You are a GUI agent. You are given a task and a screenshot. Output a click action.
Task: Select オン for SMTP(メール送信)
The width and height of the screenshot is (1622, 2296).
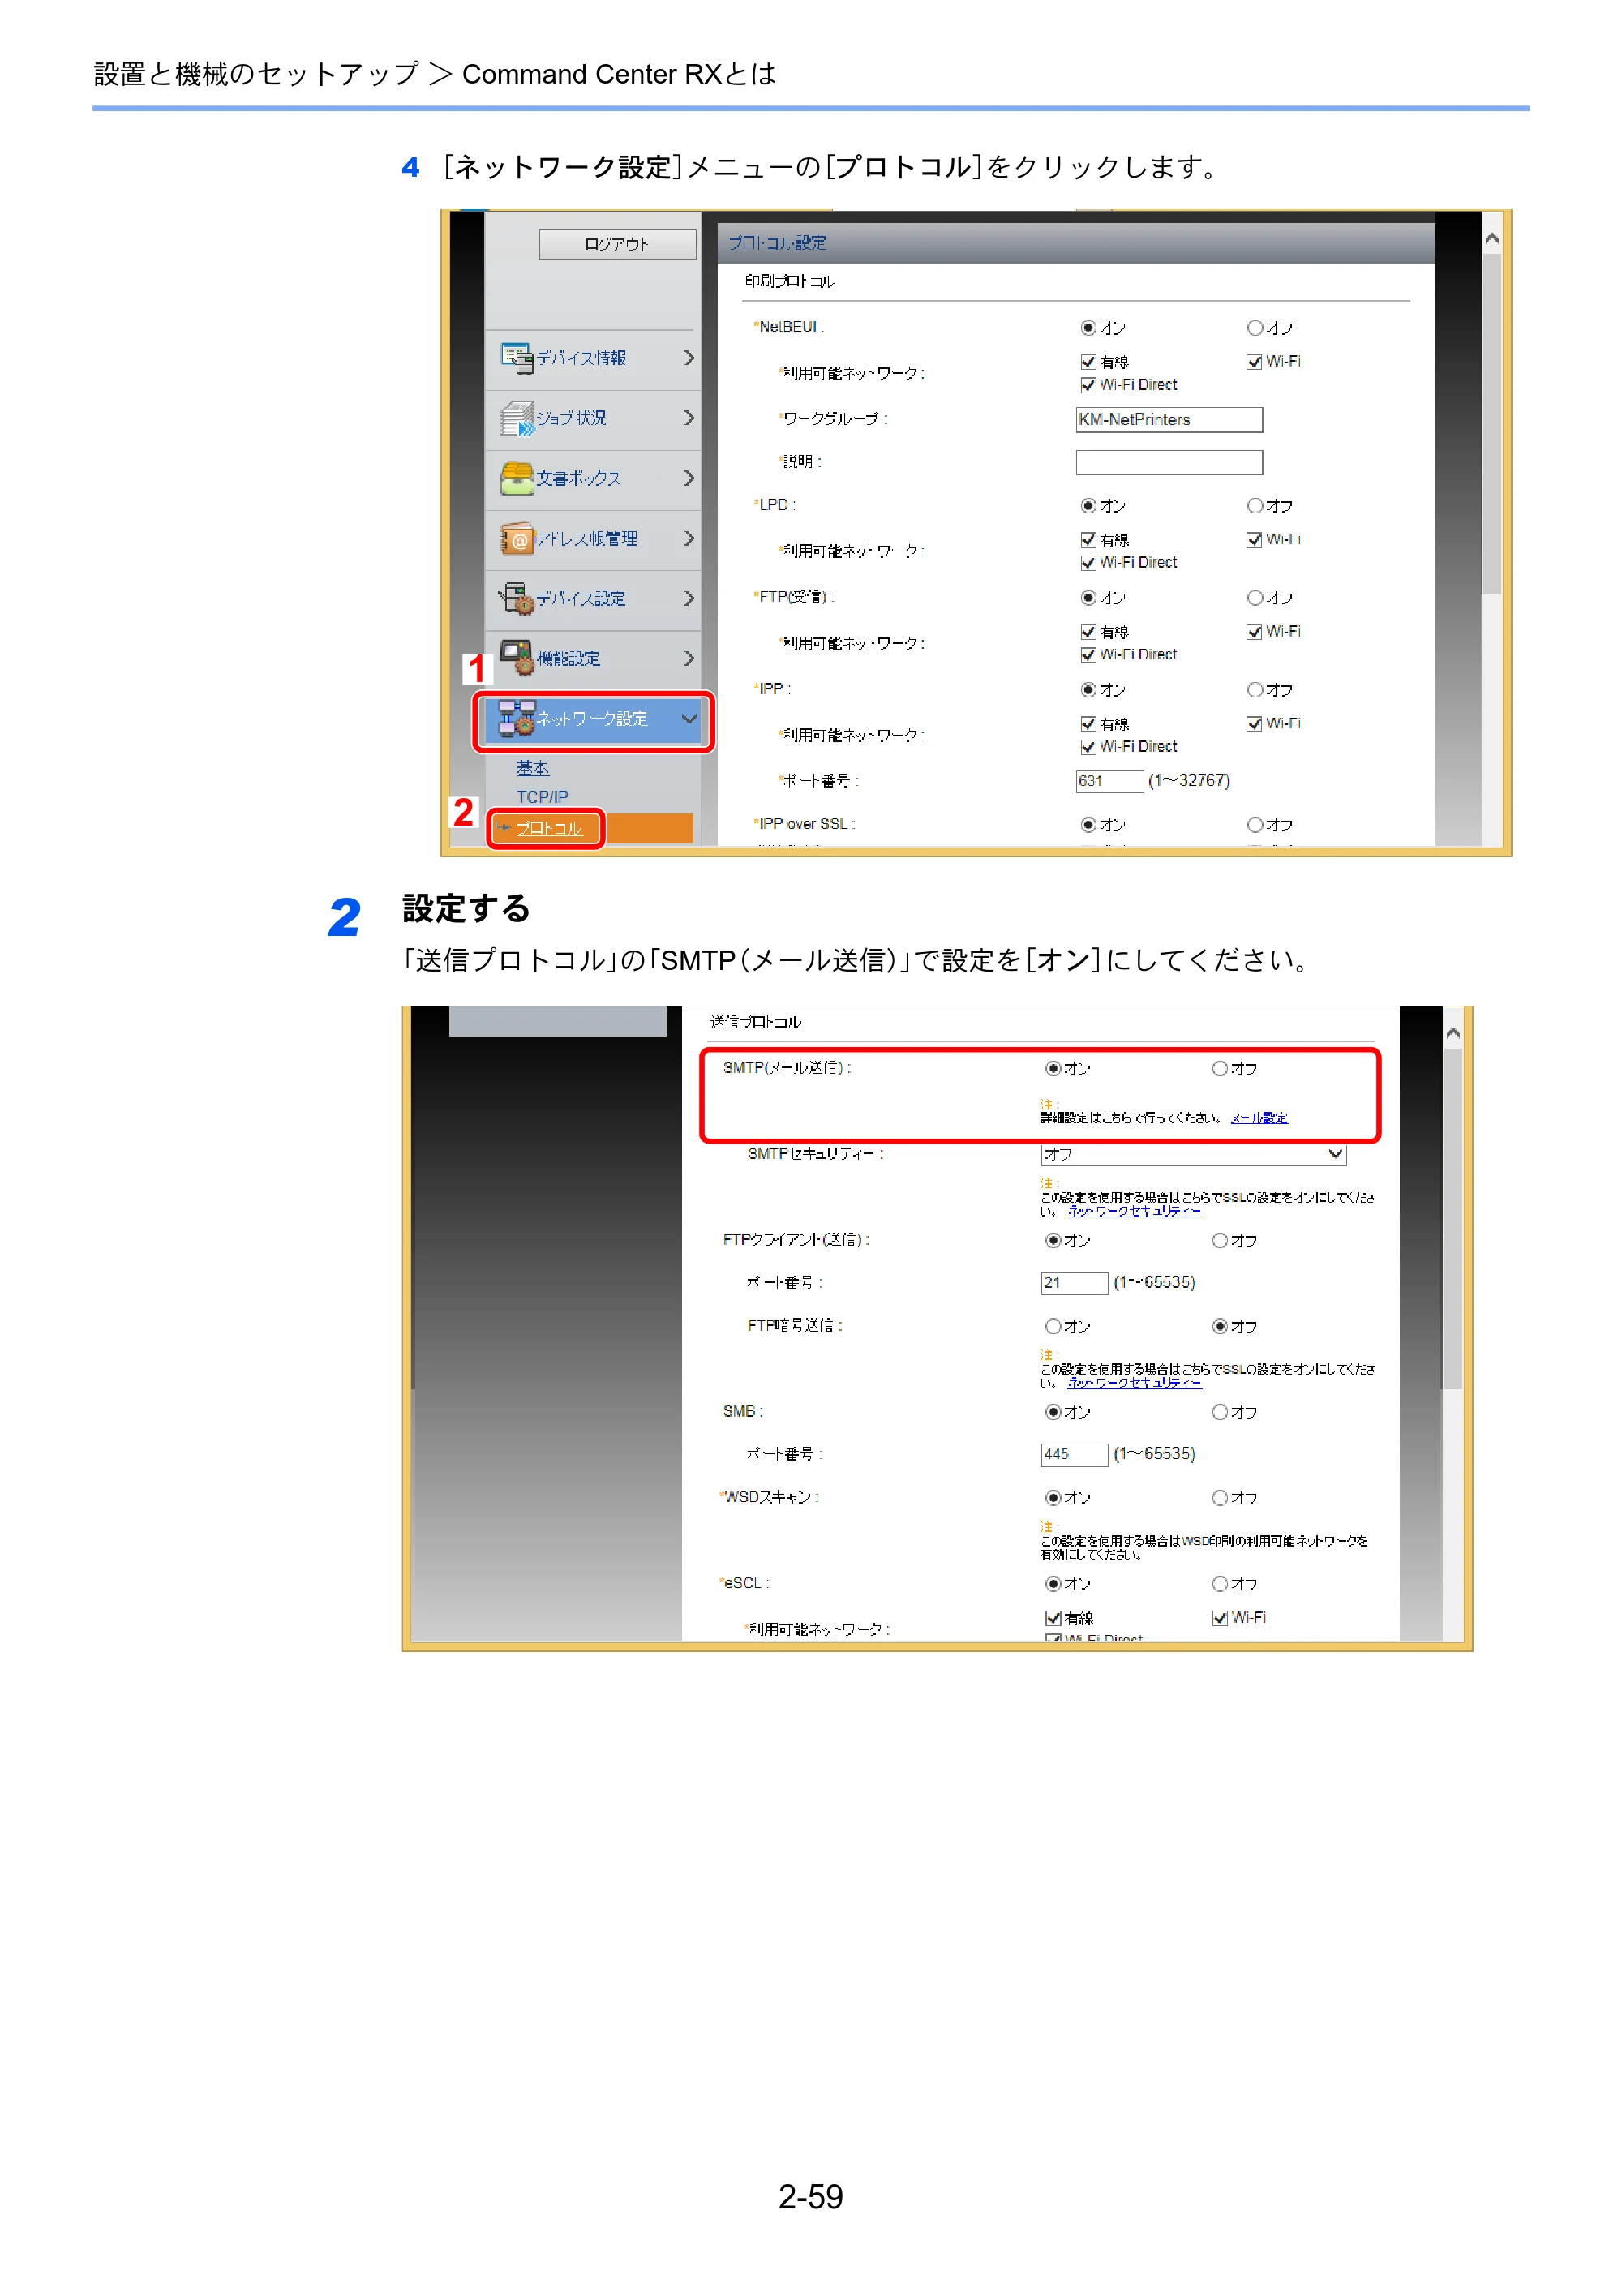coord(1052,1068)
